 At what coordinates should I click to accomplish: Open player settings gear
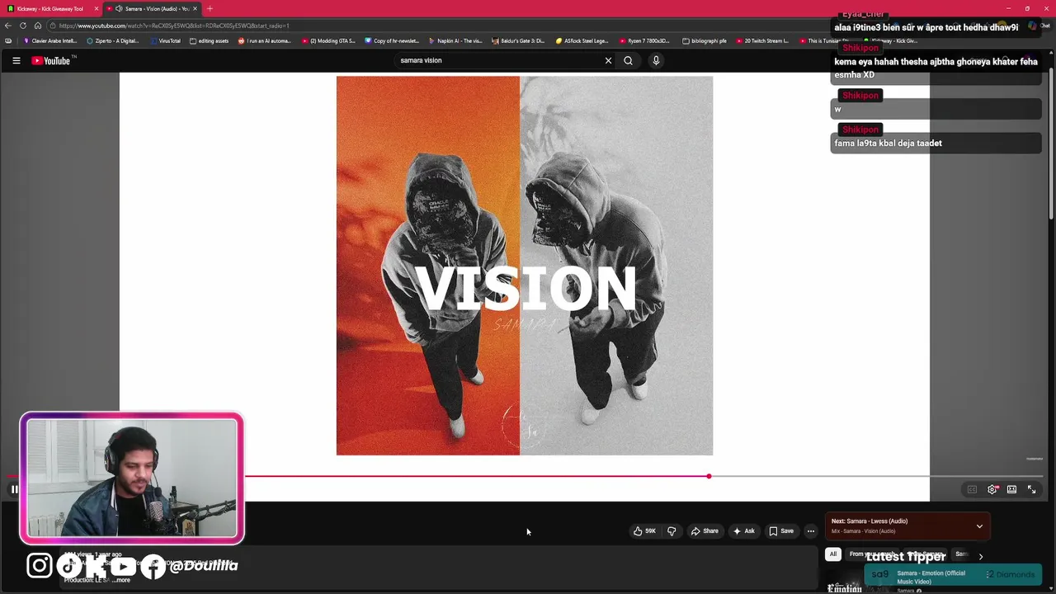tap(992, 489)
